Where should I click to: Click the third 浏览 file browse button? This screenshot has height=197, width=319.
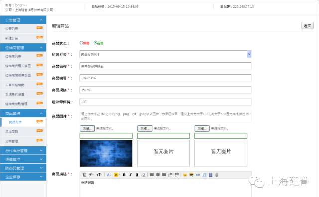[202, 128]
